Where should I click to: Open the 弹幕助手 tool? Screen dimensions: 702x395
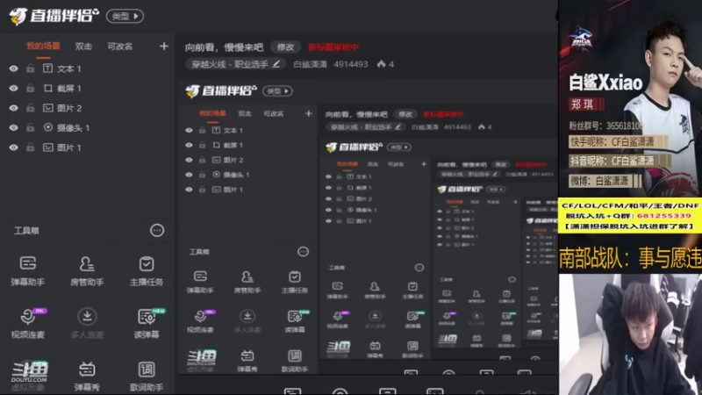(x=28, y=270)
